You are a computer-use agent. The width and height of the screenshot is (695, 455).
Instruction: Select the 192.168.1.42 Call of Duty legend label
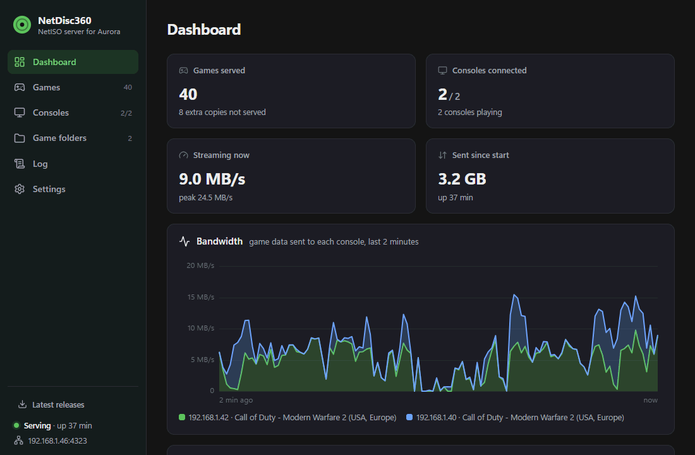(x=292, y=417)
